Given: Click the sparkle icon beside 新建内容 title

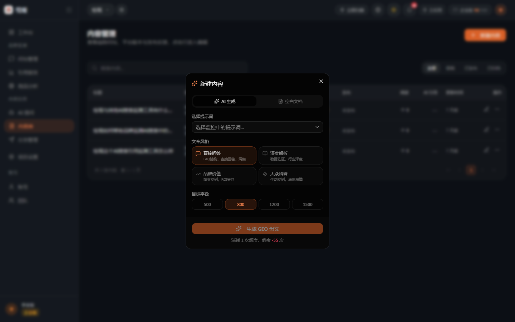Looking at the screenshot, I should tap(195, 83).
